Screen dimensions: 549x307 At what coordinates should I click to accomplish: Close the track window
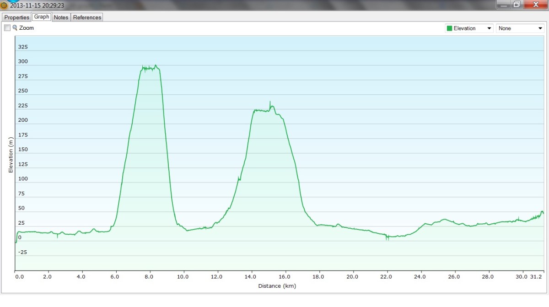click(x=534, y=5)
